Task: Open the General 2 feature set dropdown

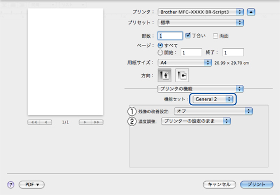Action: click(213, 99)
